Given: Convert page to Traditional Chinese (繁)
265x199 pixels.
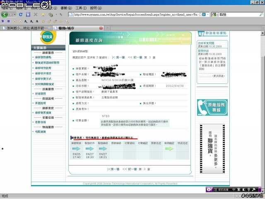Looking at the screenshot, I should click(3, 21).
